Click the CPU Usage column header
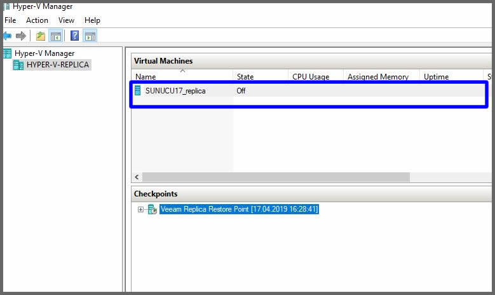This screenshot has width=495, height=295. pos(314,77)
